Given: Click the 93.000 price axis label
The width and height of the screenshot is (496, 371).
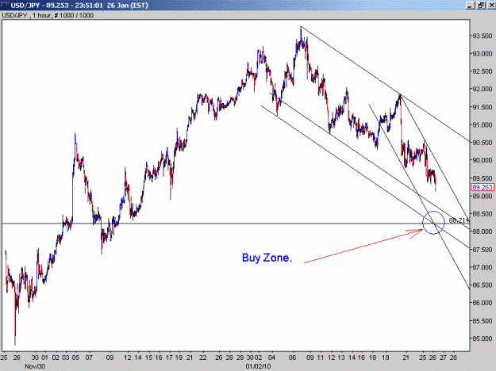Looking at the screenshot, I should 483,54.
